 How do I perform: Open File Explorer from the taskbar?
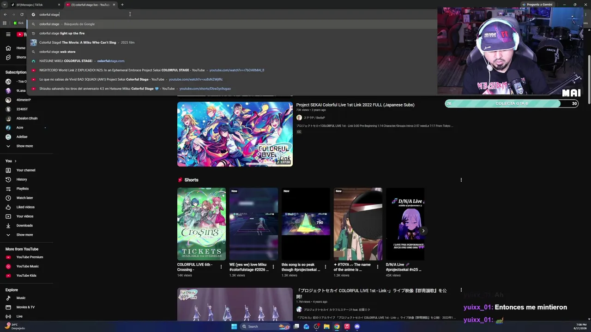coord(326,326)
